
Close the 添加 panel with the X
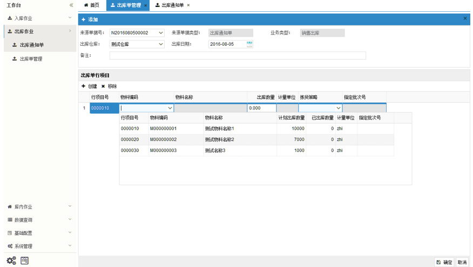[x=465, y=18]
